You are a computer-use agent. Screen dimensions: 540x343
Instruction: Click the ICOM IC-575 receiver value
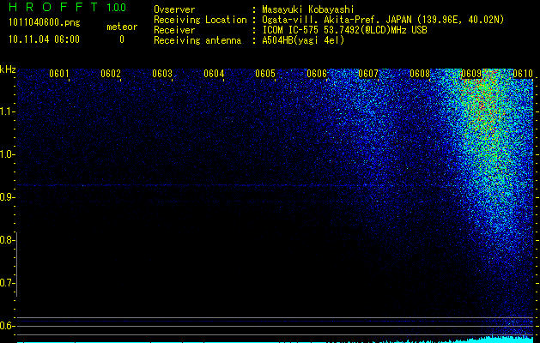pyautogui.click(x=344, y=30)
